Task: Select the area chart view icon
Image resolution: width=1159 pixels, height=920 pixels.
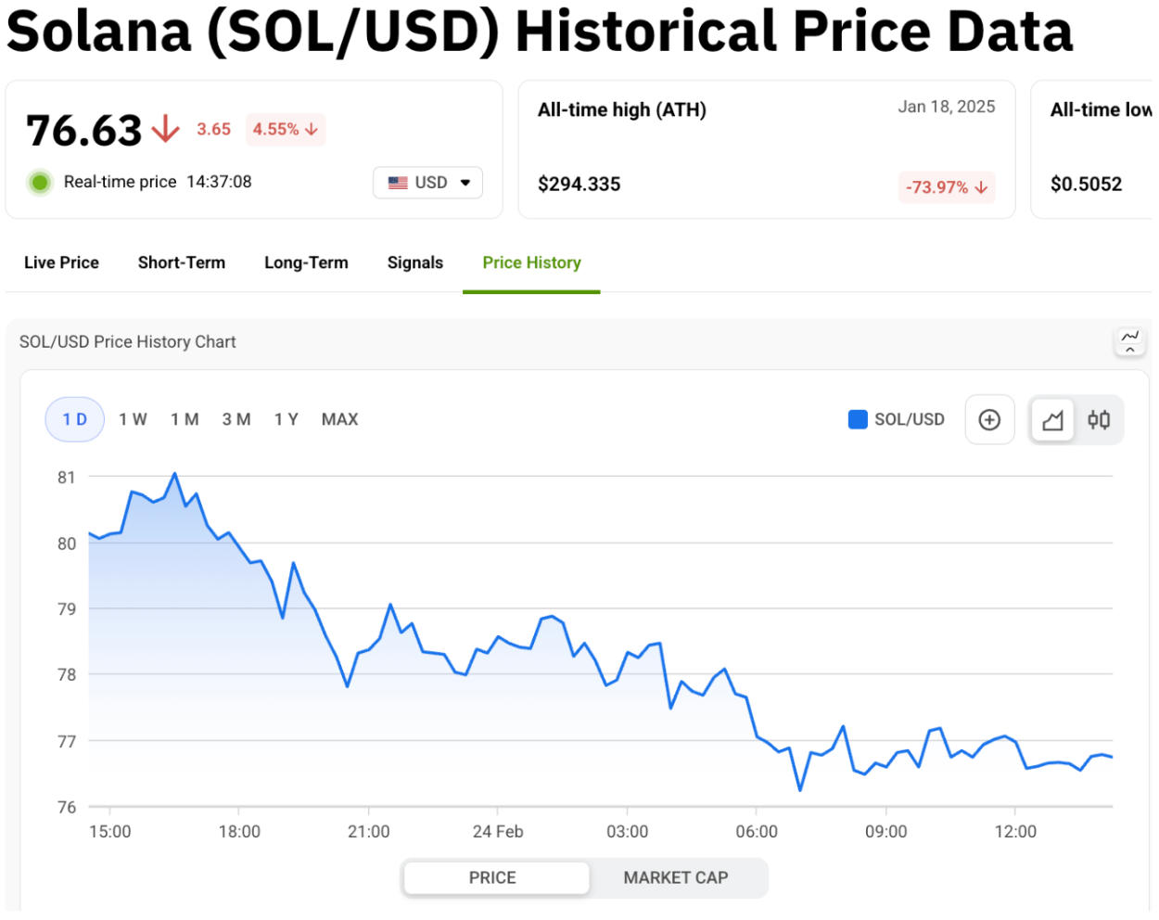Action: coord(1052,419)
